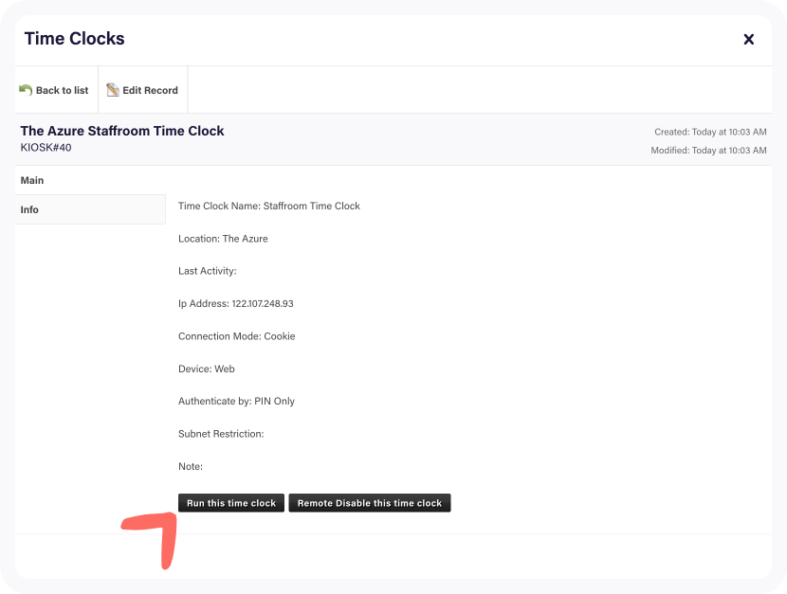Click Authenticate by: PIN Only text
The image size is (787, 594).
tap(236, 401)
